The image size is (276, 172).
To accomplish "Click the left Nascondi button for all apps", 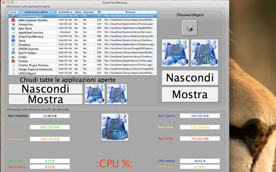I will [x=46, y=89].
